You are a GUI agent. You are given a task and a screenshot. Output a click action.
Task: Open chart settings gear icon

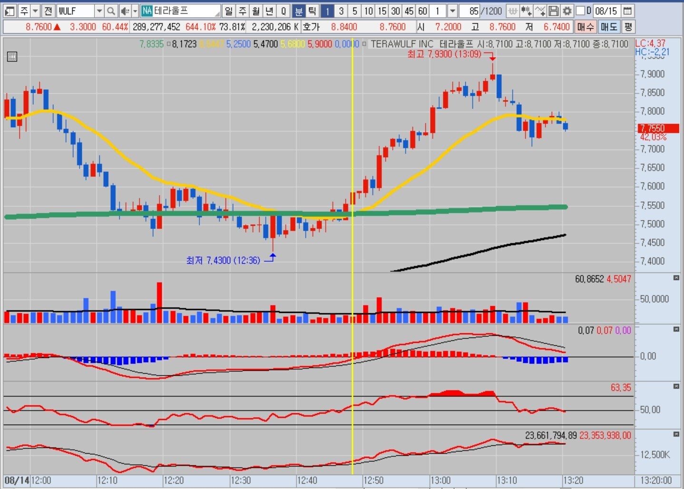click(567, 10)
